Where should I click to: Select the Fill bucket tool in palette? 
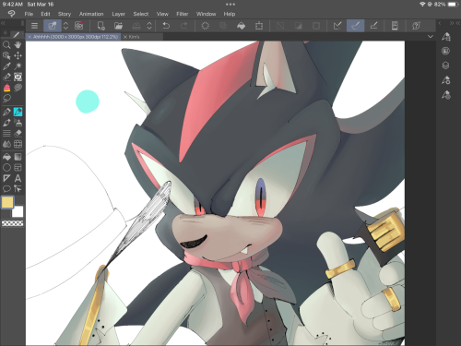point(6,157)
